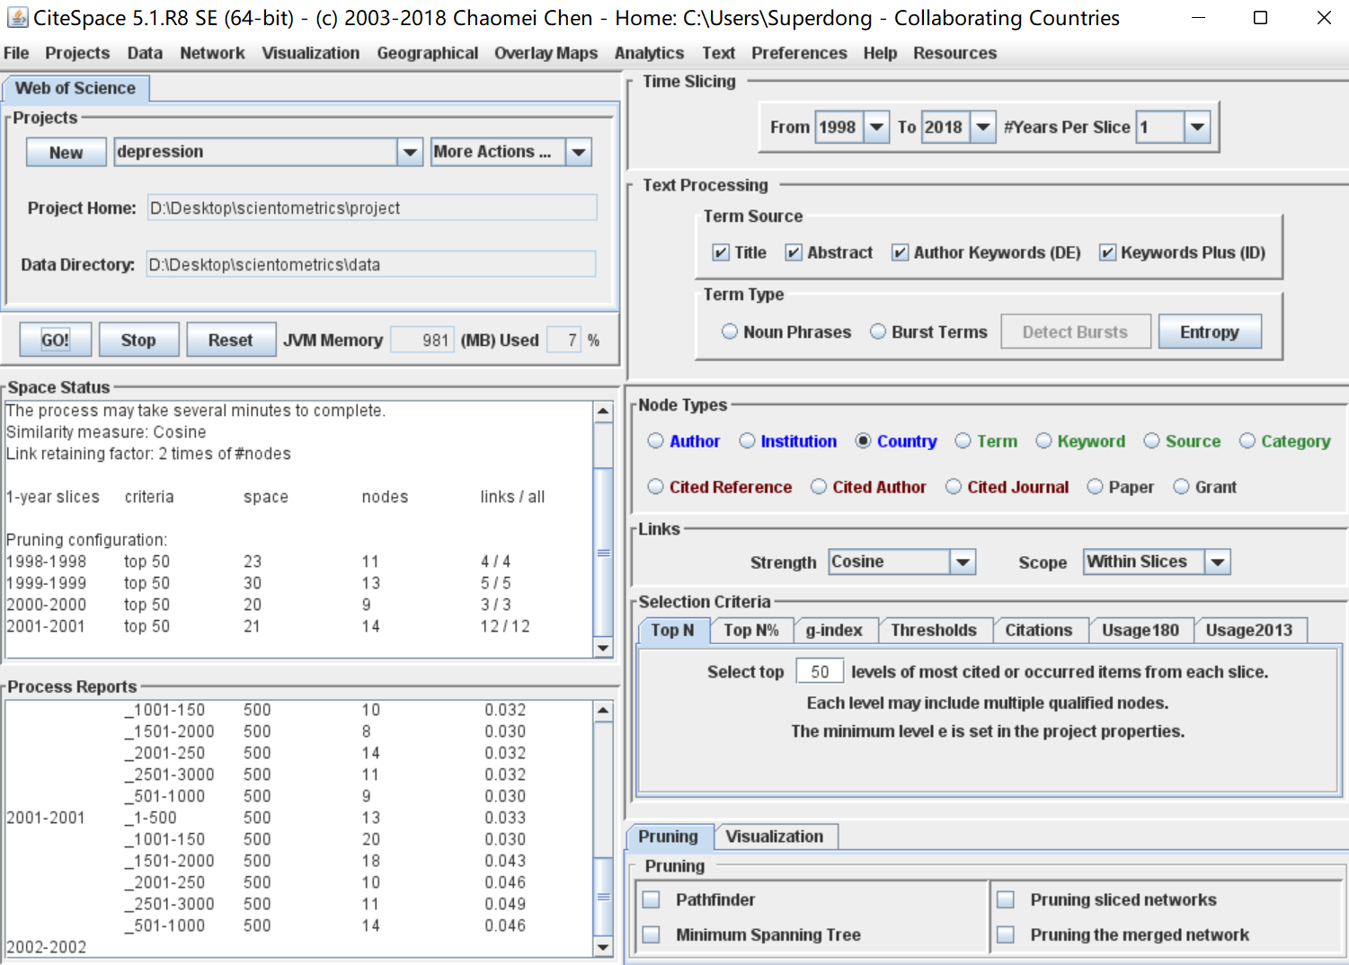Select Category node type
Image resolution: width=1349 pixels, height=965 pixels.
point(1247,440)
